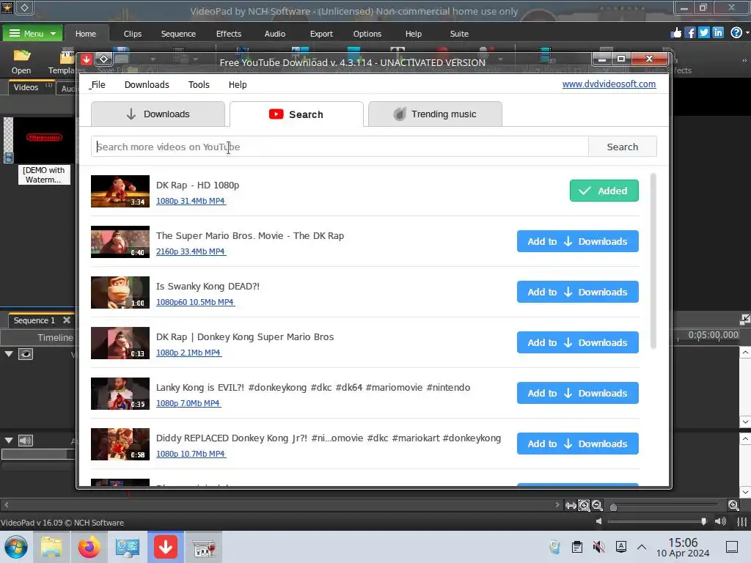Close the Sequence 1 tab
The width and height of the screenshot is (751, 563).
(67, 320)
